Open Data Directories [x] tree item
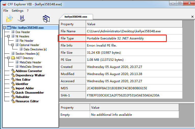Screen dimensions: 195x129 coord(35,49)
